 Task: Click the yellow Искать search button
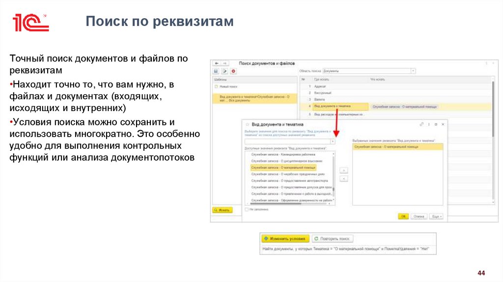222,210
